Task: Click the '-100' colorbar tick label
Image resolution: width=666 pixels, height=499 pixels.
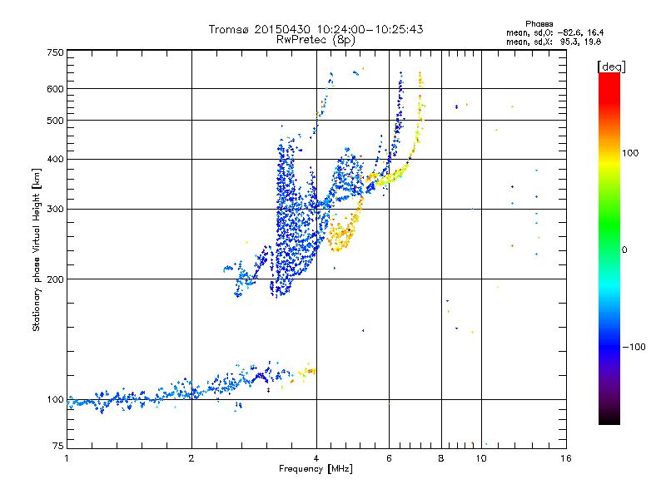Action: click(634, 347)
